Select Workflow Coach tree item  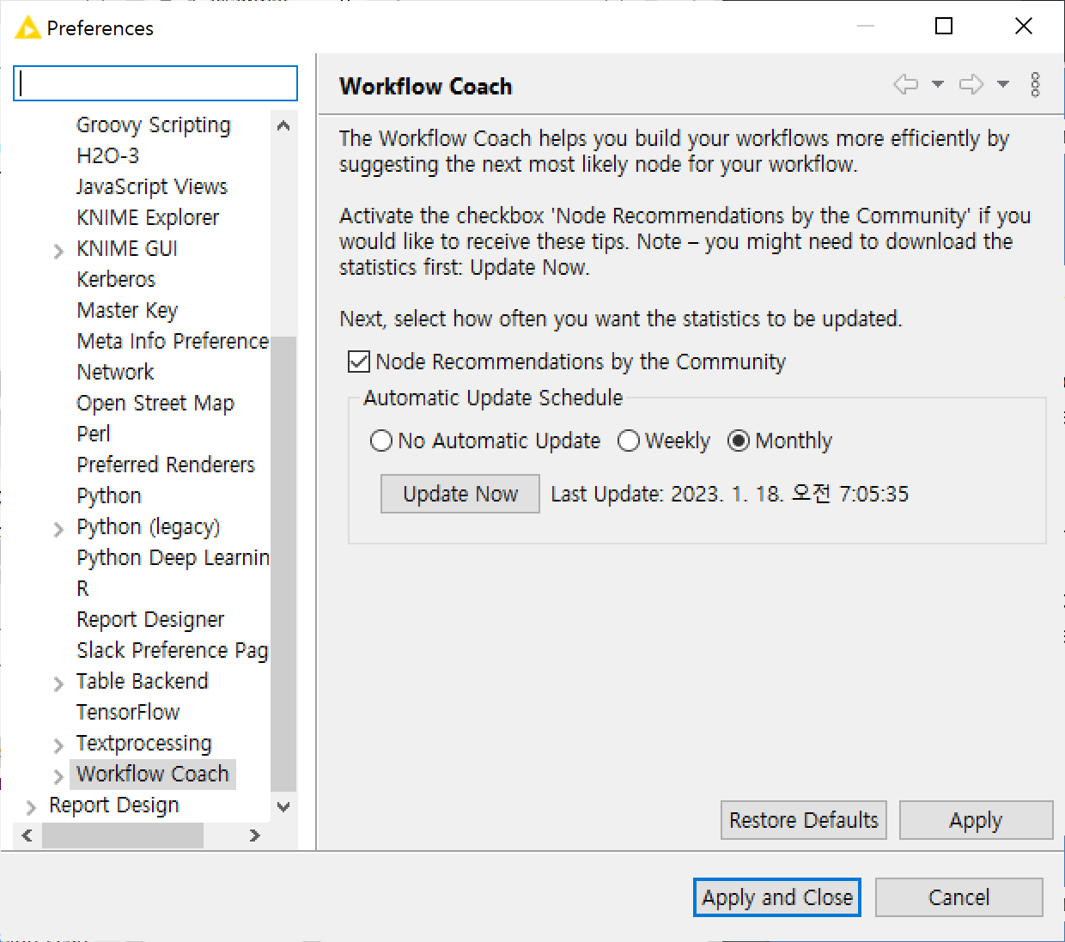point(153,774)
